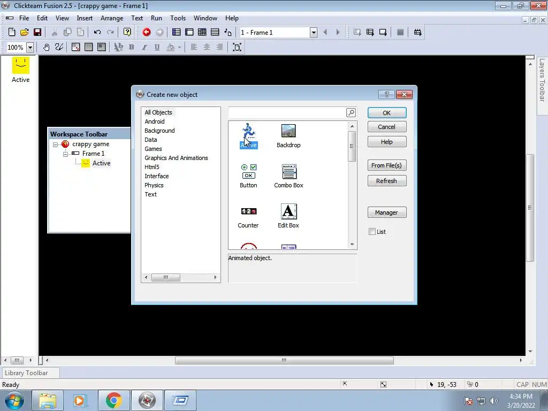The width and height of the screenshot is (548, 411).
Task: Open the Storyboard Editor toolbar icon
Action: 176,32
